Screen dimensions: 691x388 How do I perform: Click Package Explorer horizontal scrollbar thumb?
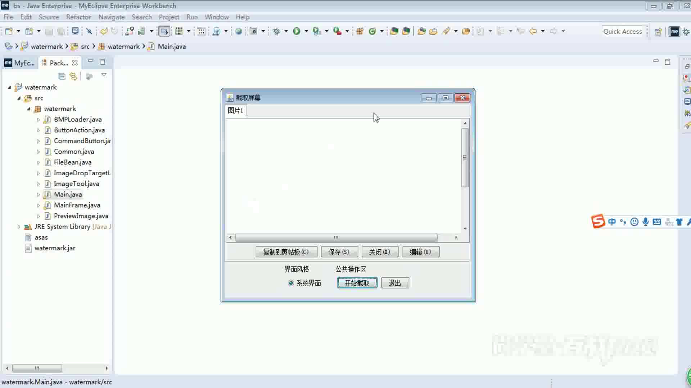(37, 368)
